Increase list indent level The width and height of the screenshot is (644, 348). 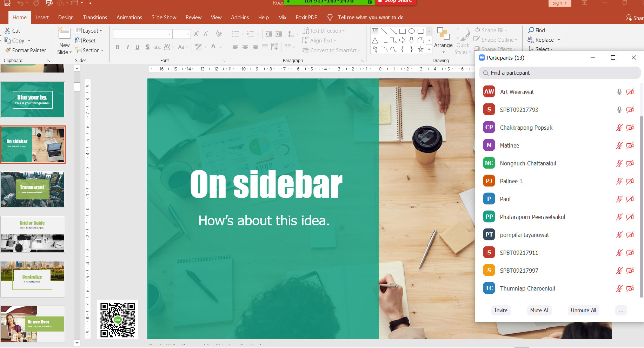coord(278,34)
